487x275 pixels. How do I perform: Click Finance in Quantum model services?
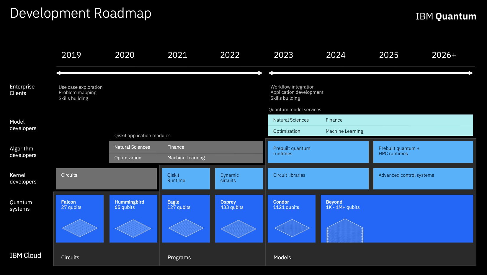tap(334, 120)
